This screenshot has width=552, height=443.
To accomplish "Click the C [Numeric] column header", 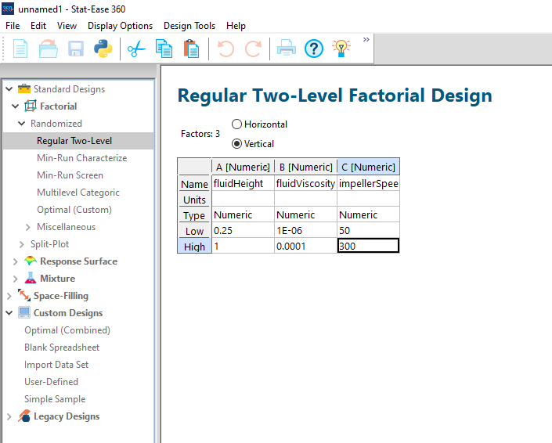I will coord(368,167).
